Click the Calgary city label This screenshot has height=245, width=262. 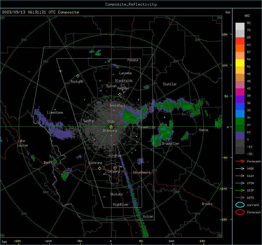(x=114, y=171)
